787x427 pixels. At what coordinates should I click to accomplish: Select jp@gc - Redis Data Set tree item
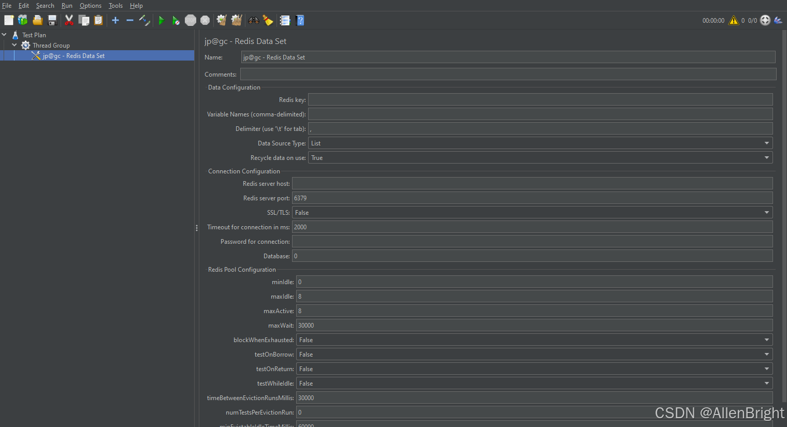pyautogui.click(x=74, y=55)
